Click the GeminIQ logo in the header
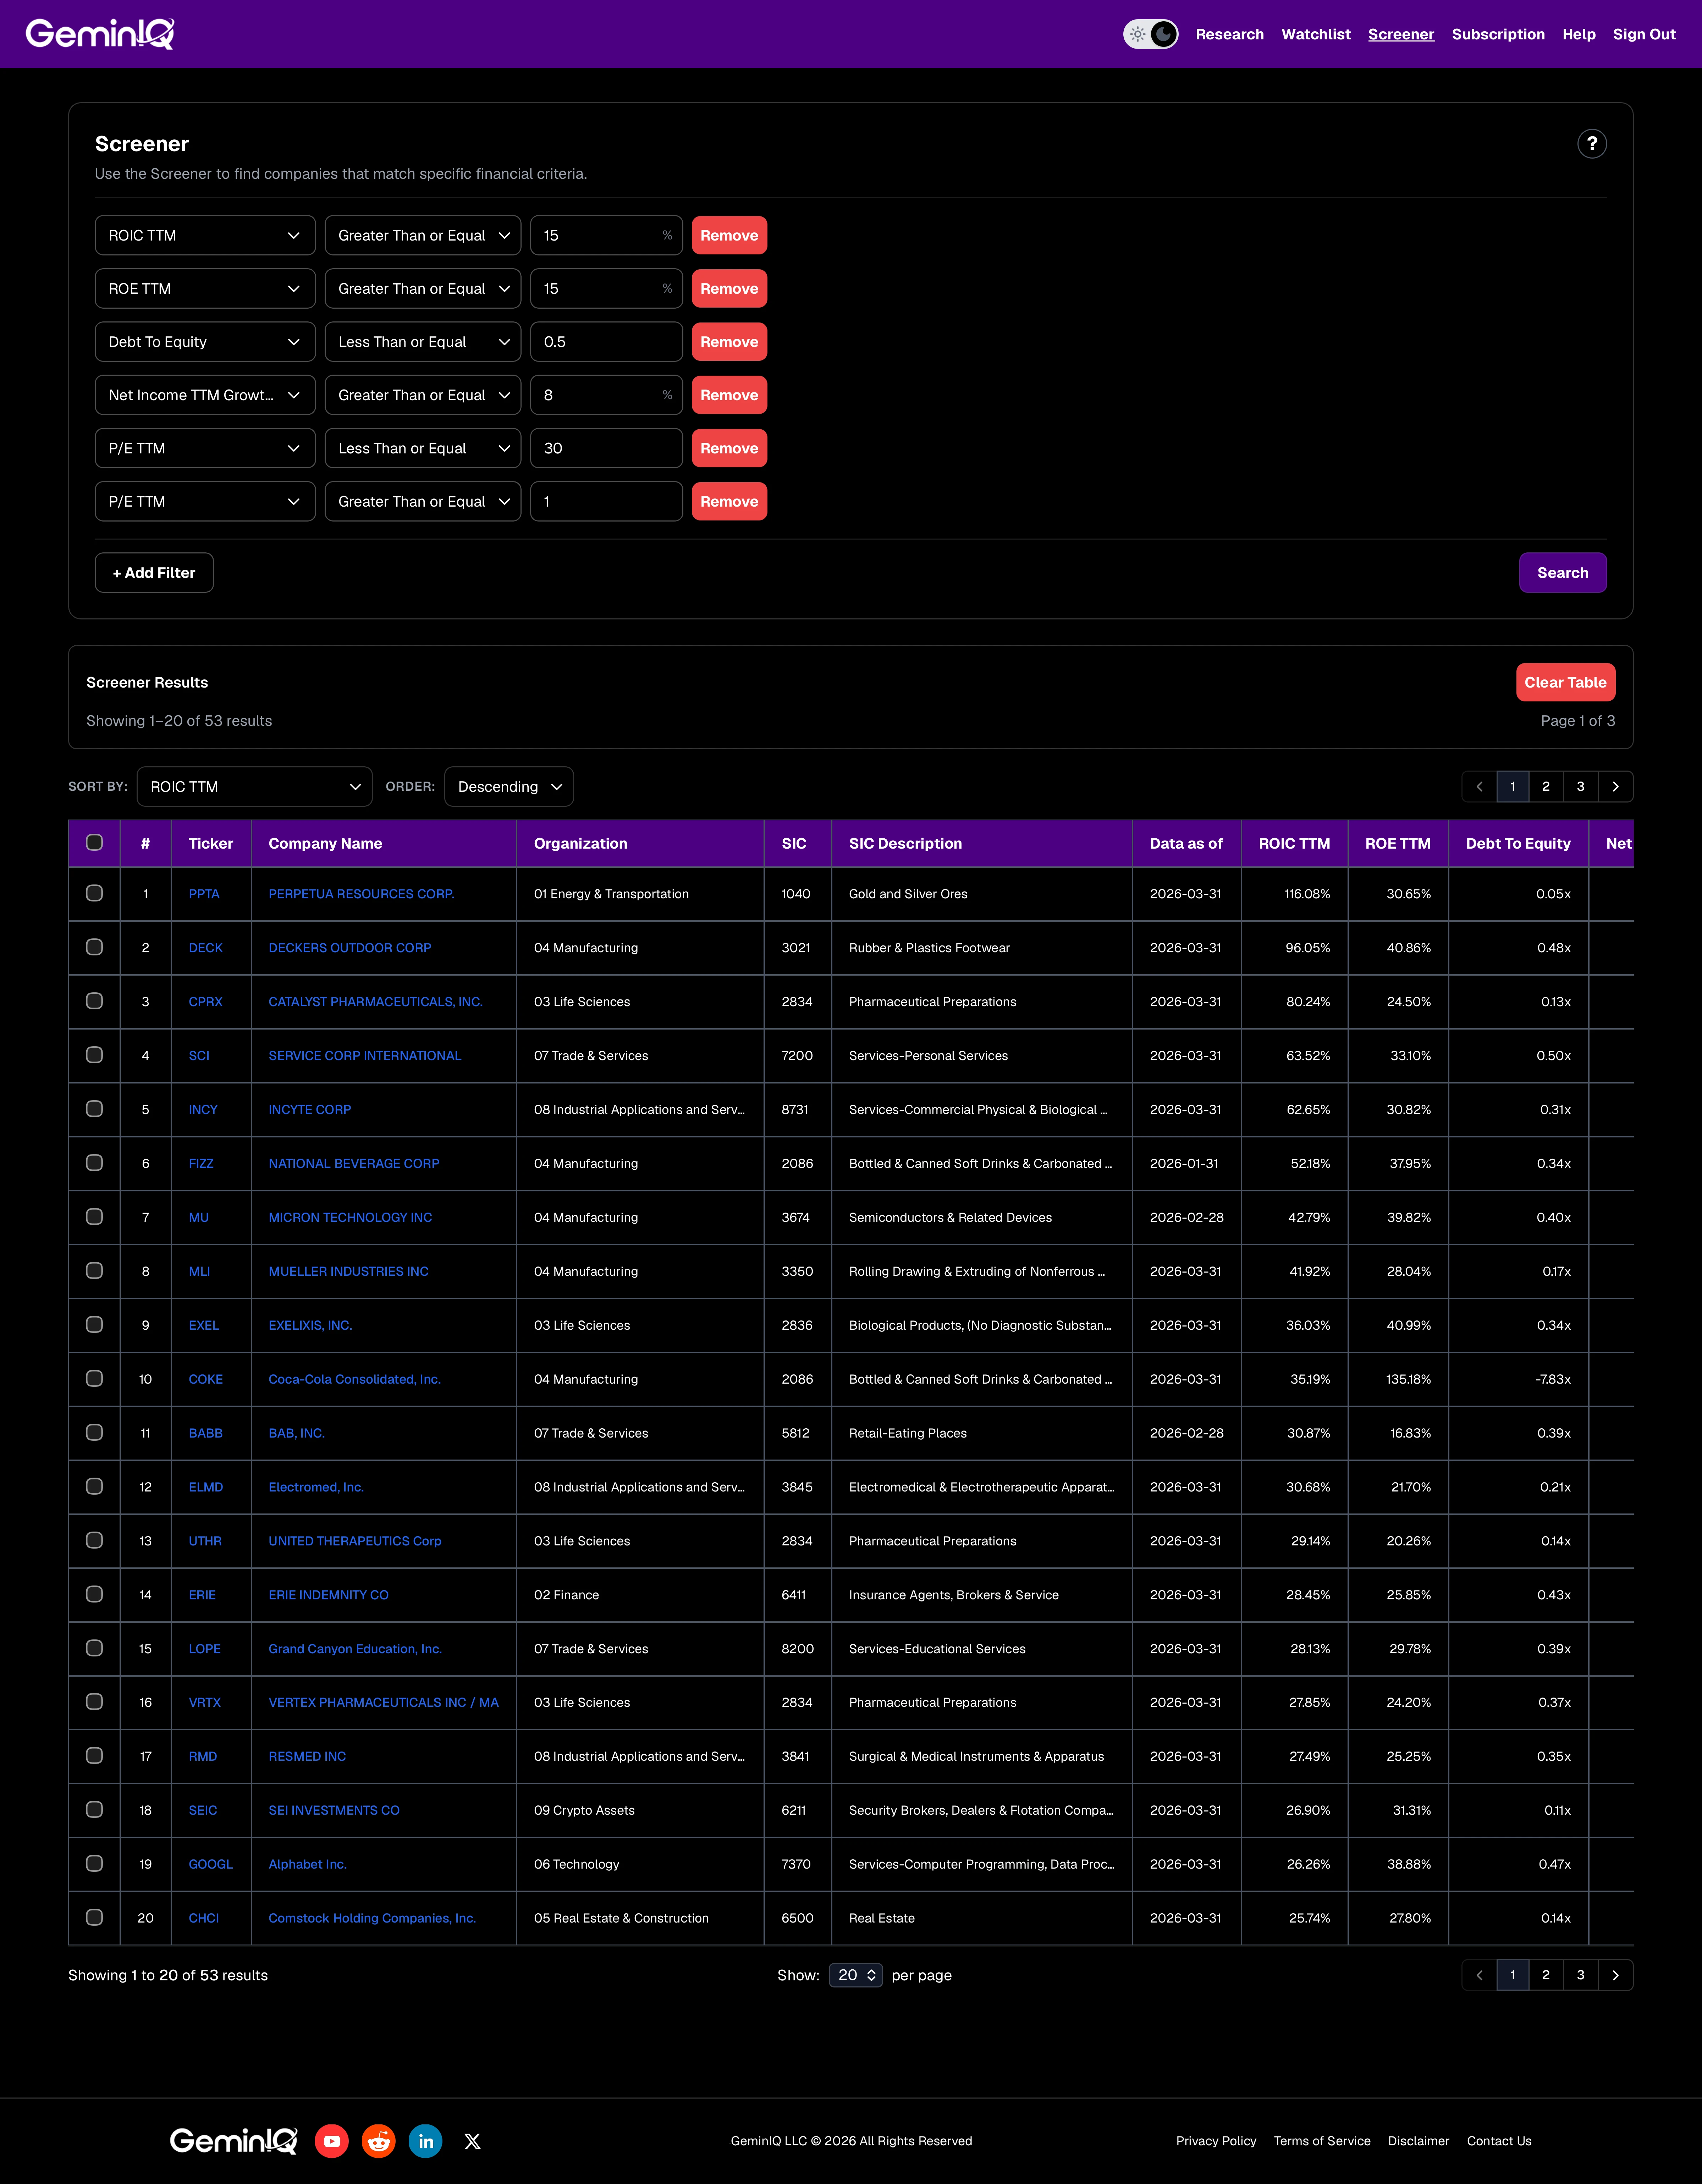1702x2184 pixels. coord(100,34)
